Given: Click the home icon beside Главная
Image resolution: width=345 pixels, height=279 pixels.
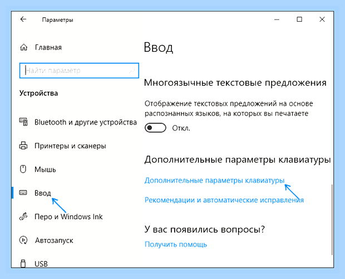Looking at the screenshot, I should pos(24,47).
